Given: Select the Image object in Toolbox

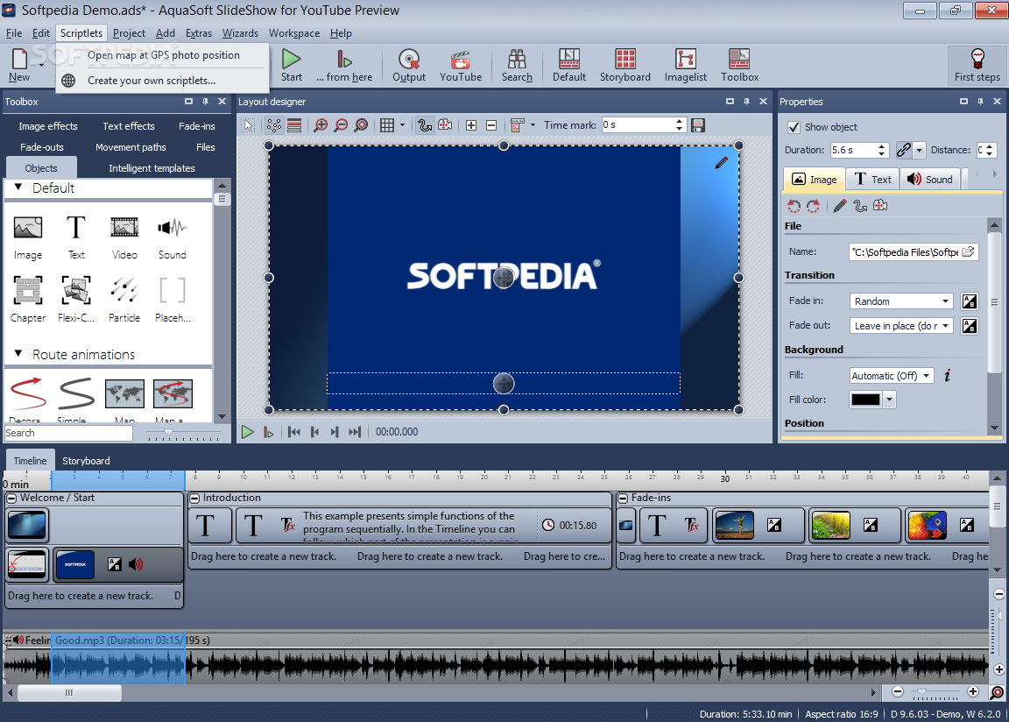Looking at the screenshot, I should pyautogui.click(x=28, y=237).
